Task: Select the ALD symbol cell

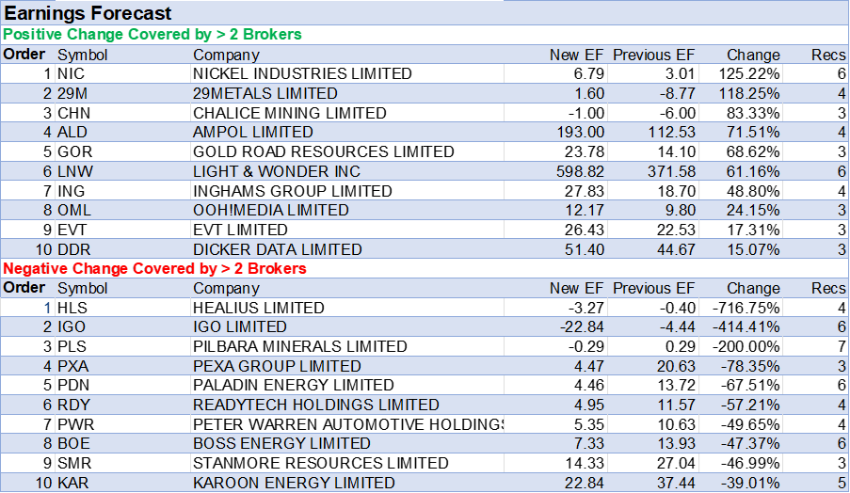Action: (x=72, y=133)
